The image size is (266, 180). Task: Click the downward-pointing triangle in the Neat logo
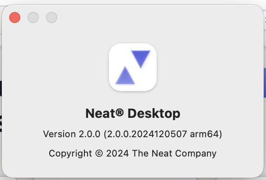[x=141, y=59]
